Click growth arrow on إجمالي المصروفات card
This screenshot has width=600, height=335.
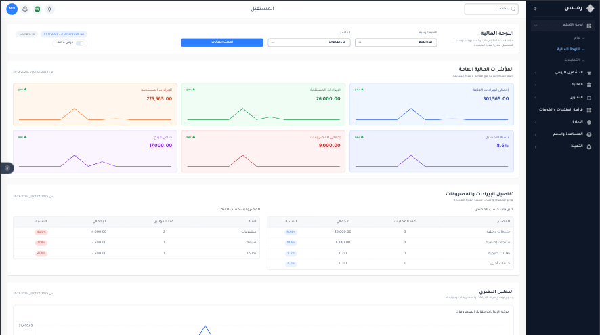pos(194,136)
